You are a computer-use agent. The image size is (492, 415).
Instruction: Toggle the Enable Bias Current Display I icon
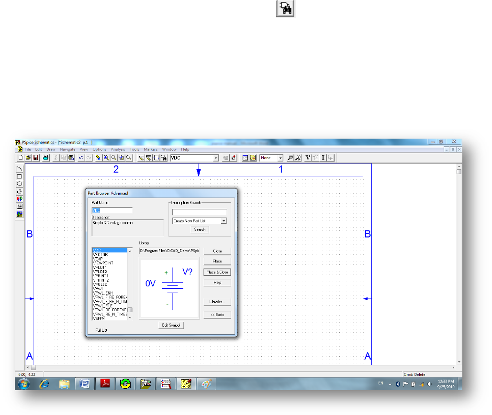[323, 158]
